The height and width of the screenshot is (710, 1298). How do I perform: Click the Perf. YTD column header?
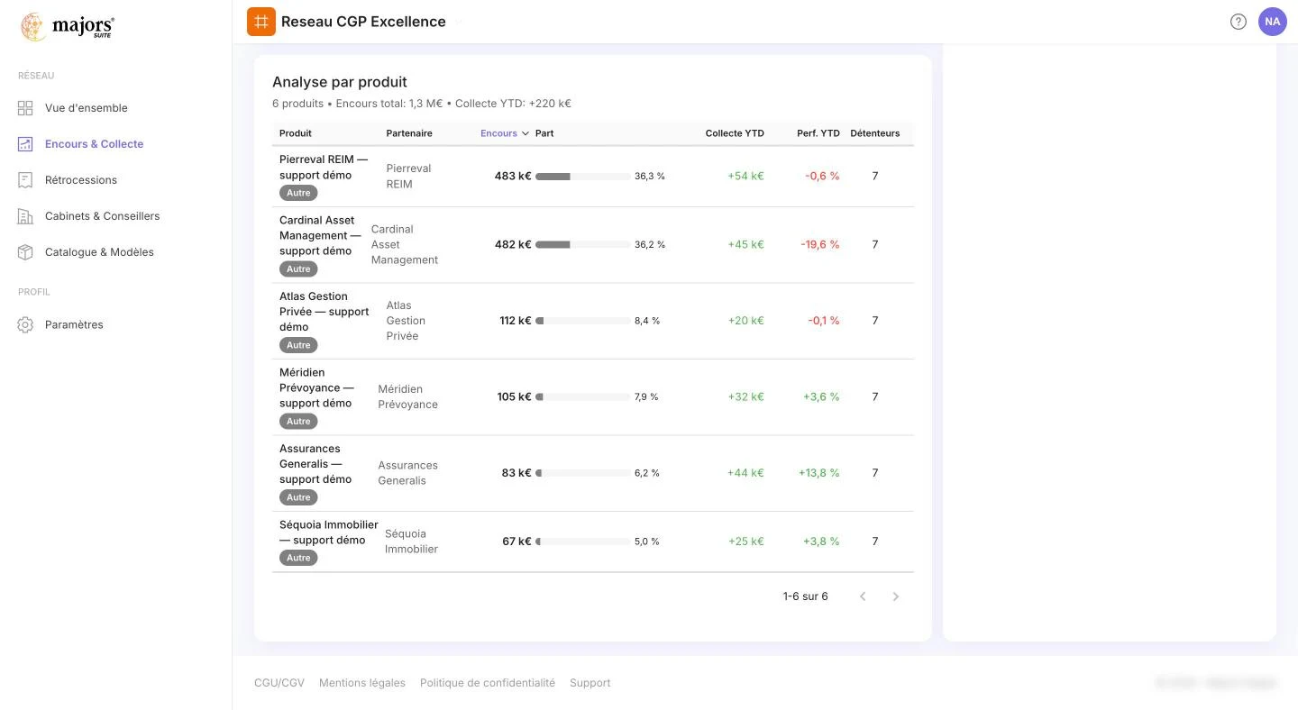pos(818,133)
